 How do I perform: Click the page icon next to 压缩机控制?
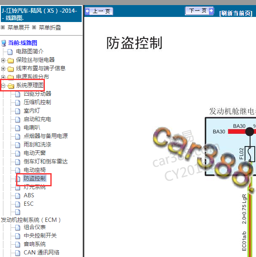[18, 102]
